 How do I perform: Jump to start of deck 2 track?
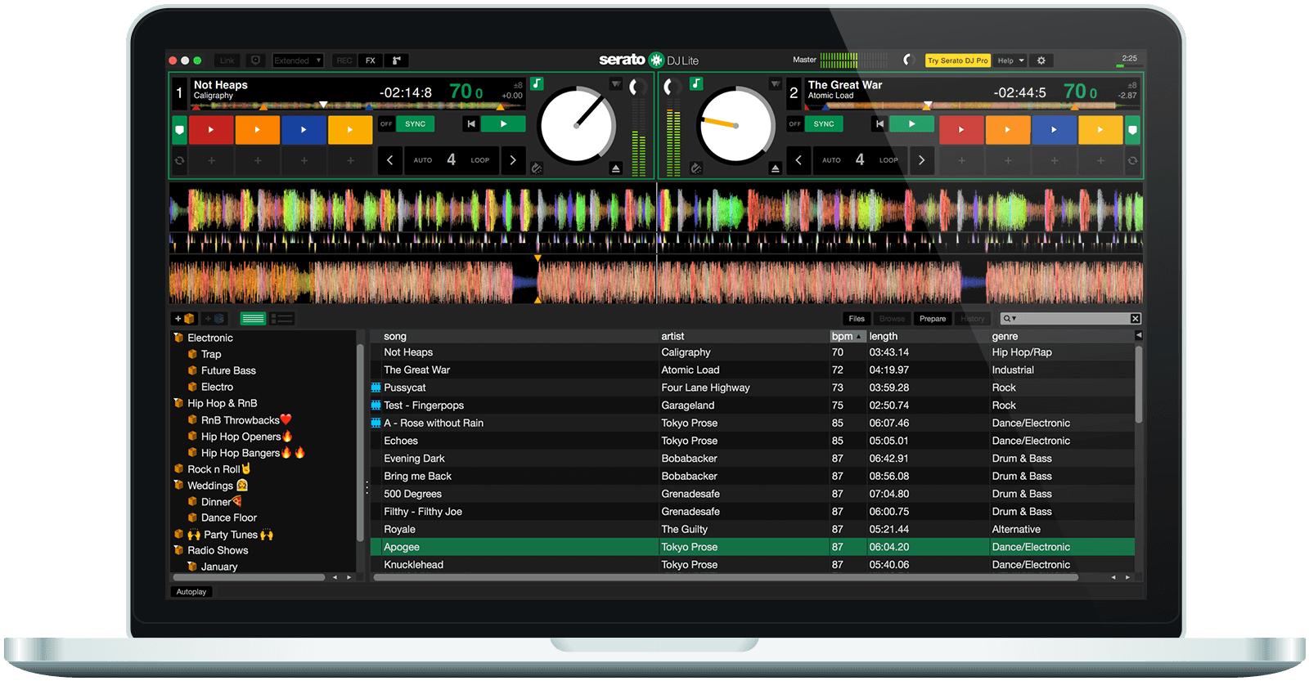click(x=879, y=124)
